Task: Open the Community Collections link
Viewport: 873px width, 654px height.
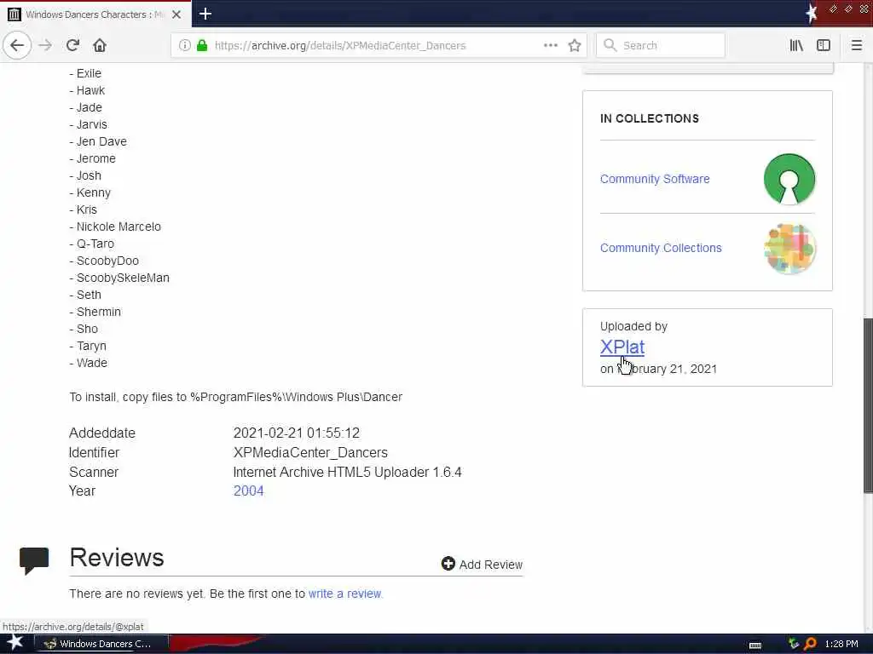Action: point(661,248)
